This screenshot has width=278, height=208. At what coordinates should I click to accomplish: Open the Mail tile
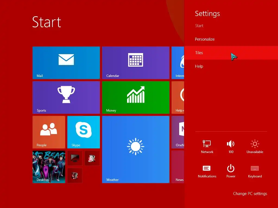pos(66,63)
